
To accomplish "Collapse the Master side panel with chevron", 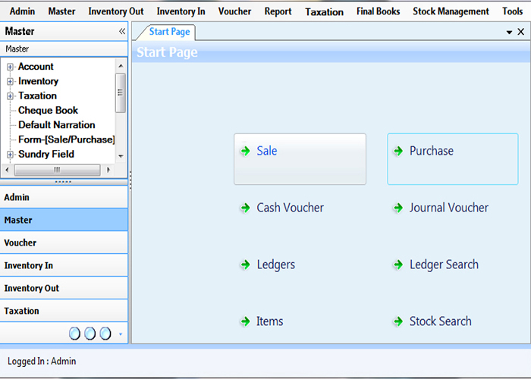I will pos(122,32).
